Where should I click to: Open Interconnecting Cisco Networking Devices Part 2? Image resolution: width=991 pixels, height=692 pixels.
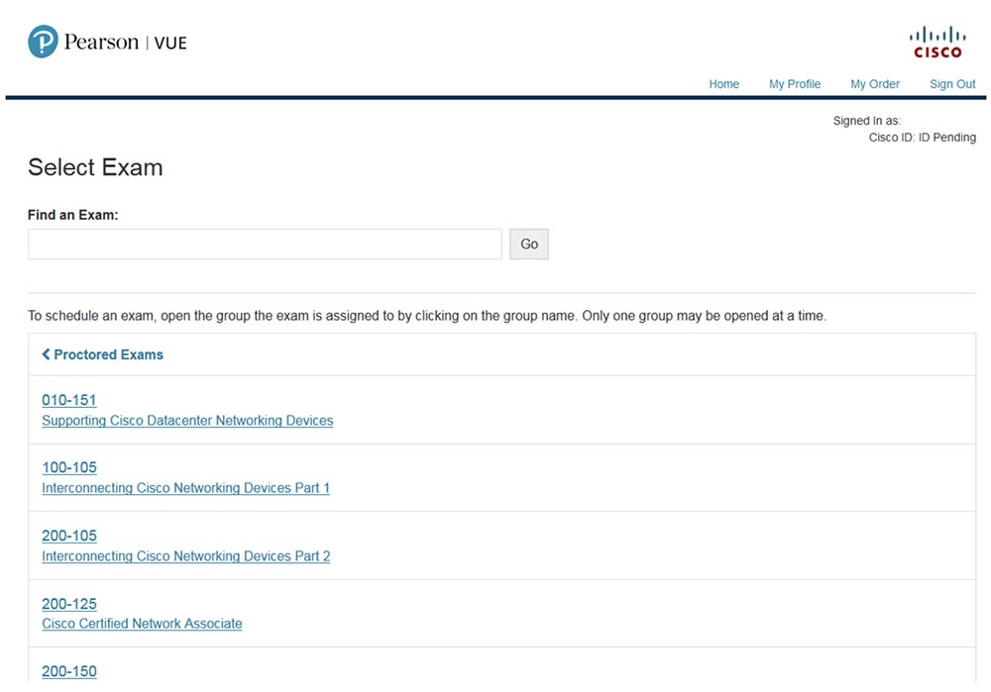point(186,556)
